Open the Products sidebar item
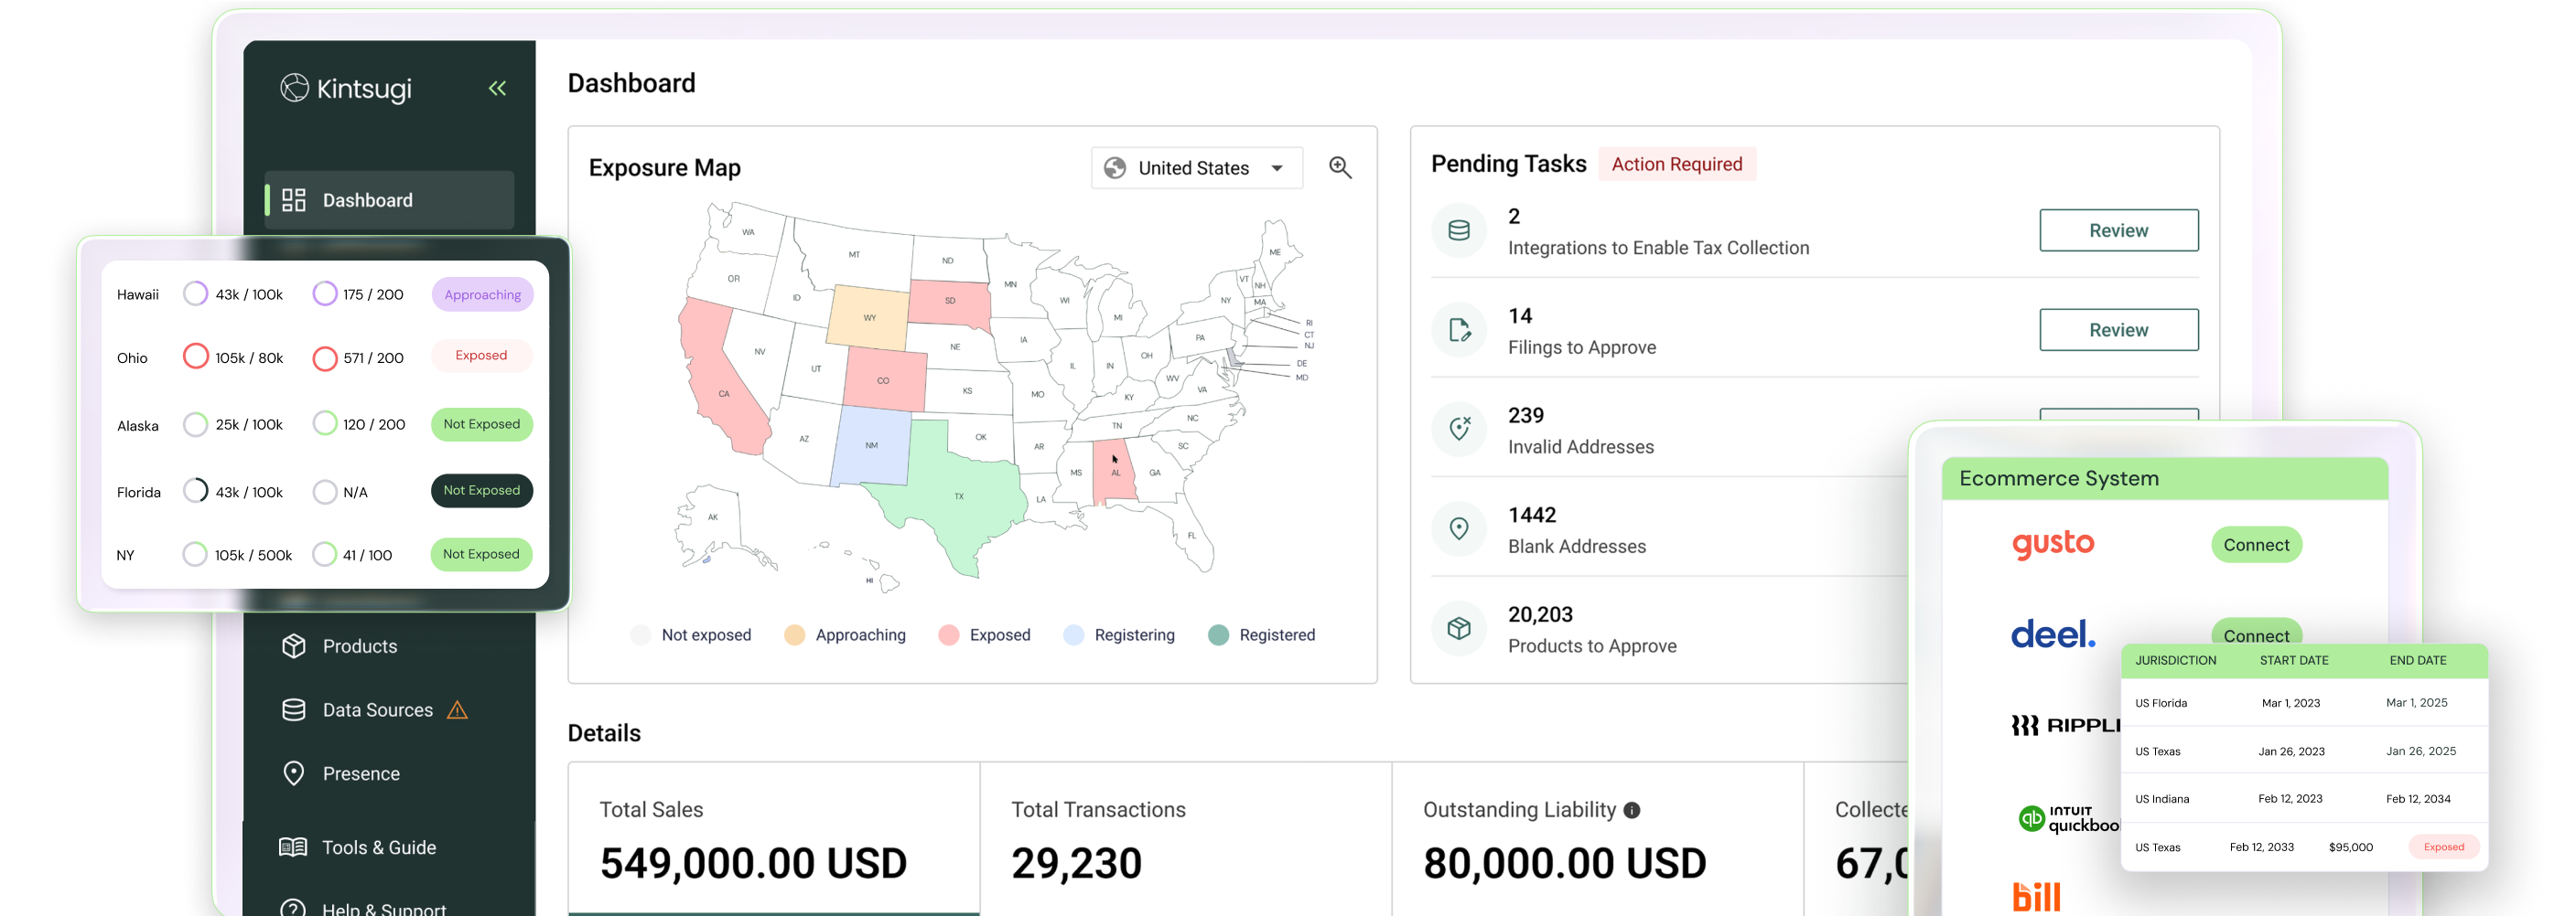This screenshot has height=916, width=2576. point(359,646)
